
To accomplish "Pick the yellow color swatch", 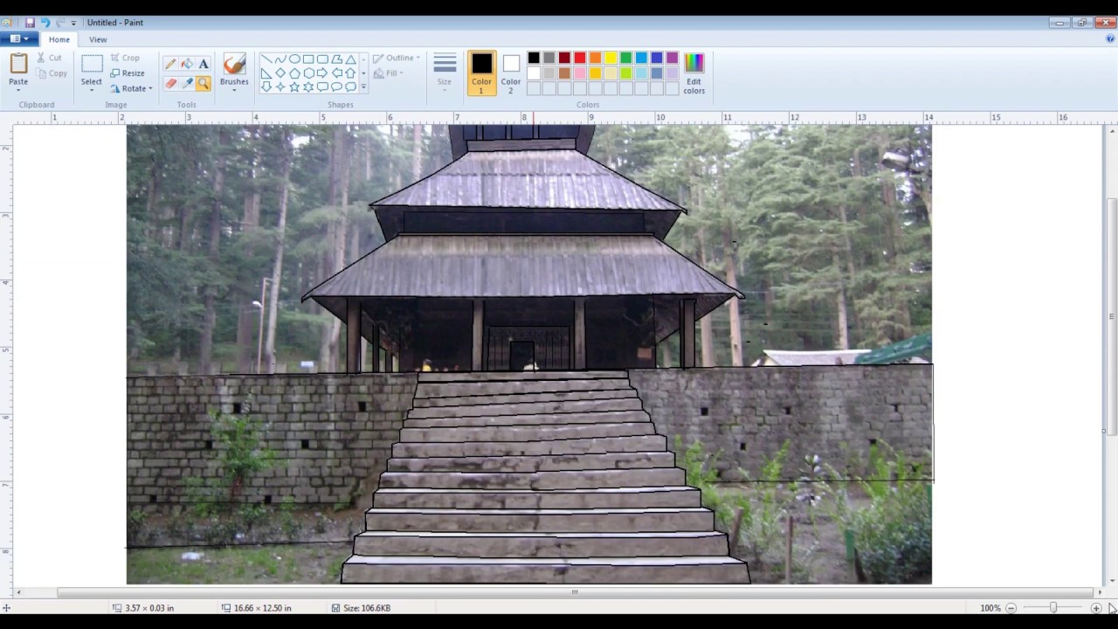I will (x=611, y=59).
